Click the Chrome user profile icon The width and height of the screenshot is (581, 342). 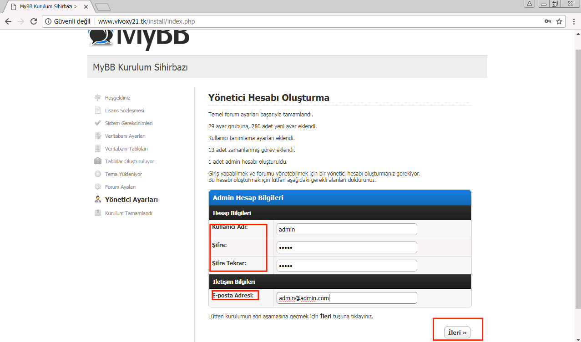pyautogui.click(x=530, y=4)
